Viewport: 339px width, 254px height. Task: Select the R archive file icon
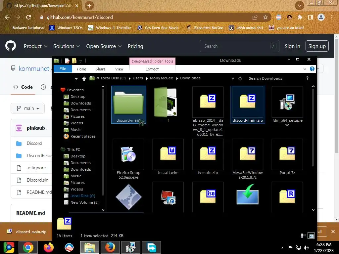[x=287, y=197]
